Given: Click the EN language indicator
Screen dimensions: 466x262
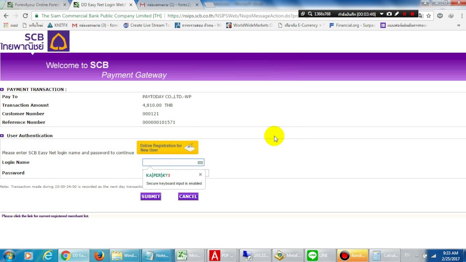Looking at the screenshot, I should tap(407, 255).
